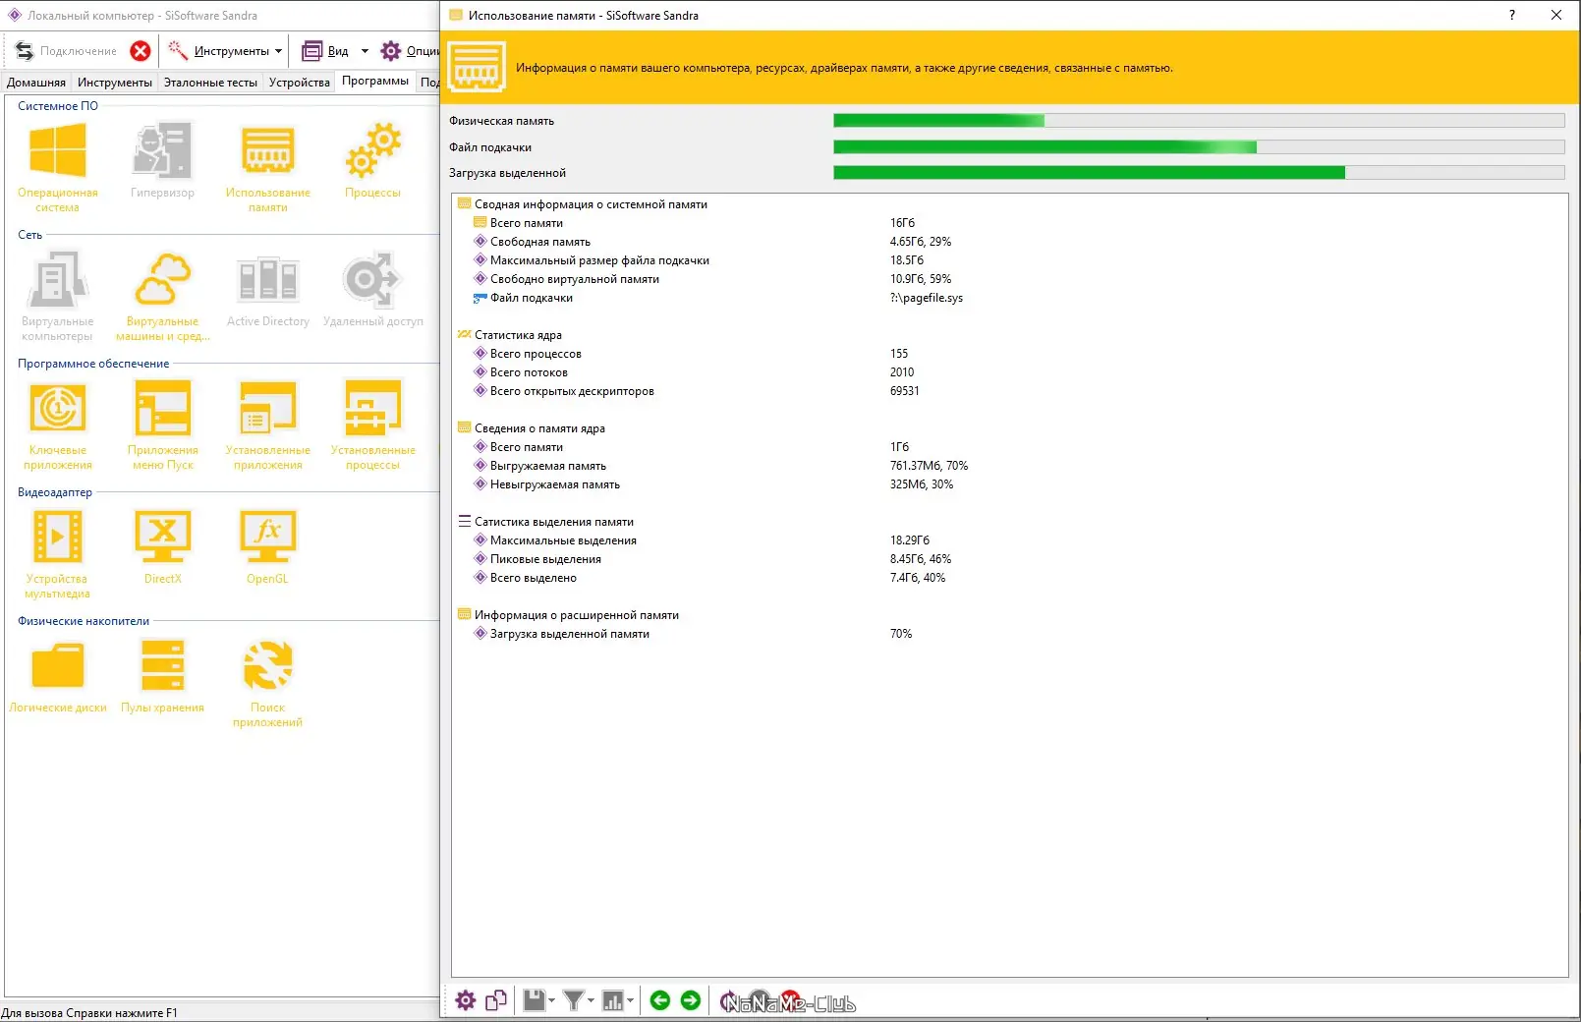The image size is (1581, 1022).
Task: Open the DirectX module
Action: 162,545
